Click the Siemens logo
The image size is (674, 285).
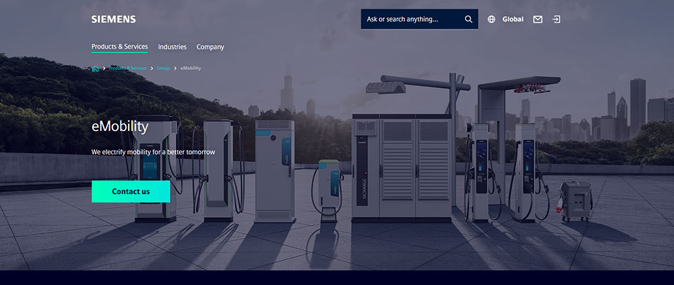[113, 19]
